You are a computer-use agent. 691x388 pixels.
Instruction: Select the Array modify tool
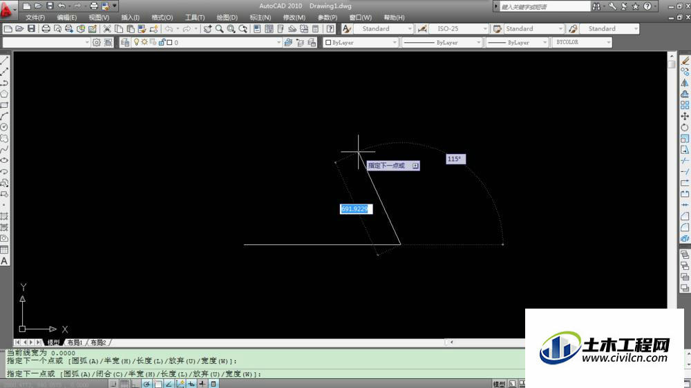685,105
